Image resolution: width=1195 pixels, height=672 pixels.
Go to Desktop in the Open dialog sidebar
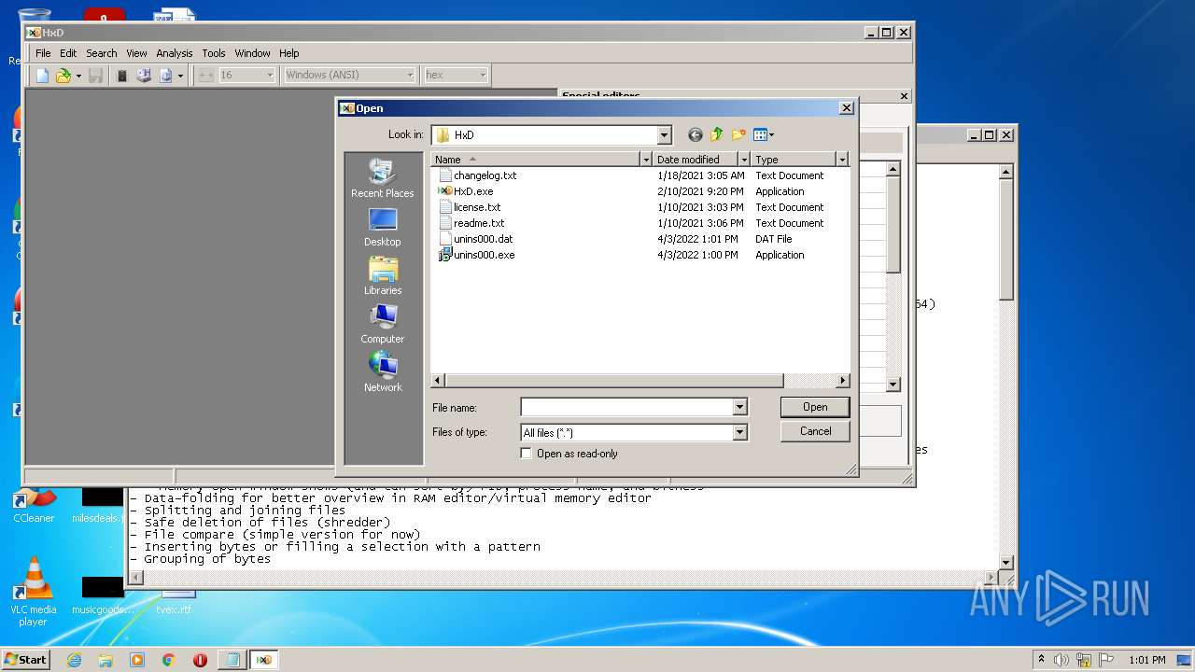click(x=383, y=227)
